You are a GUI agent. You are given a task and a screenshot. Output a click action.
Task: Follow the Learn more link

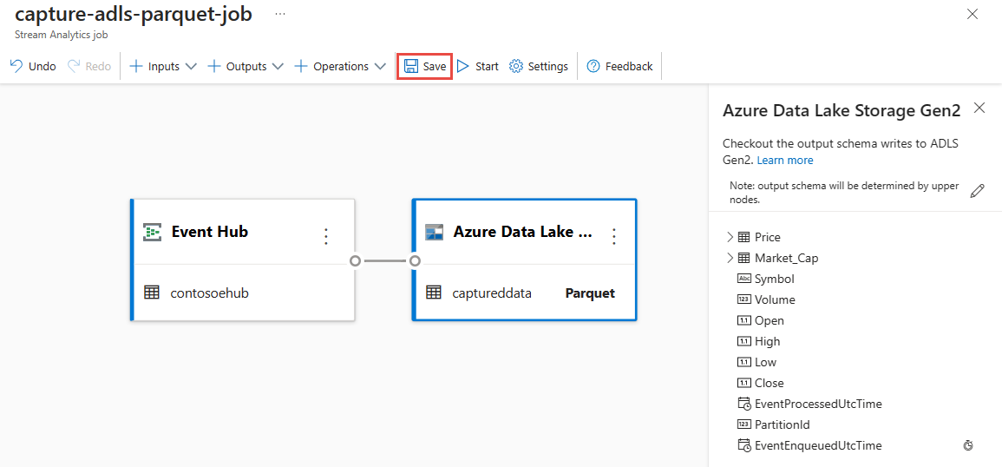tap(785, 160)
